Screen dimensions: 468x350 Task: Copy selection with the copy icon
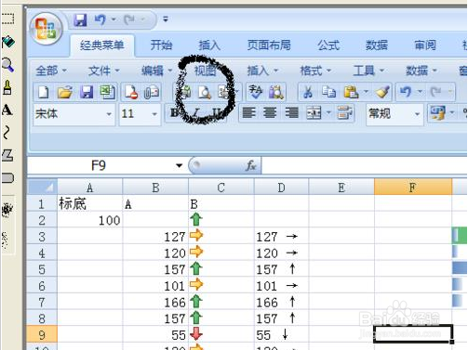pyautogui.click(x=328, y=92)
